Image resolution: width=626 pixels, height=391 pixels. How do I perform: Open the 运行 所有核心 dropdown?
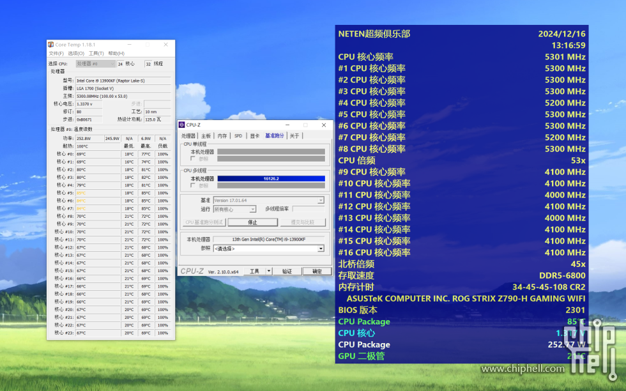235,210
